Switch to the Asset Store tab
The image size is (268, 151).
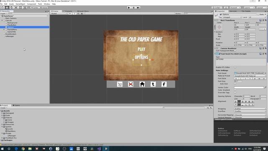[x=83, y=11]
